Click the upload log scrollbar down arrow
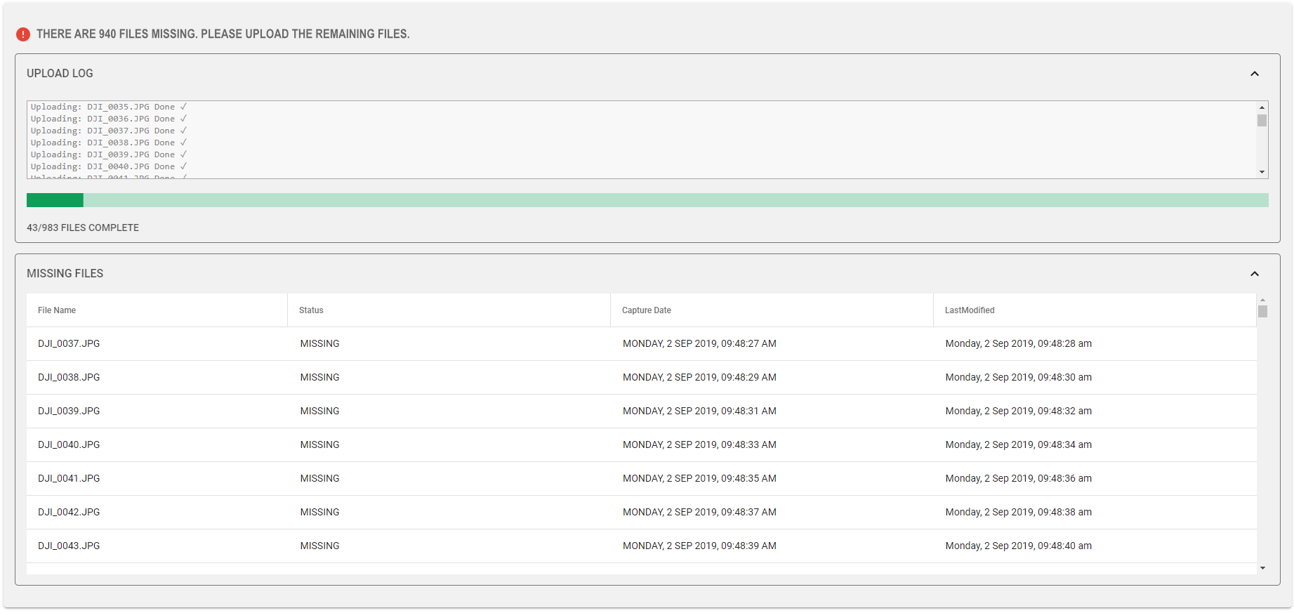Viewport: 1294px width, 613px height. tap(1262, 172)
